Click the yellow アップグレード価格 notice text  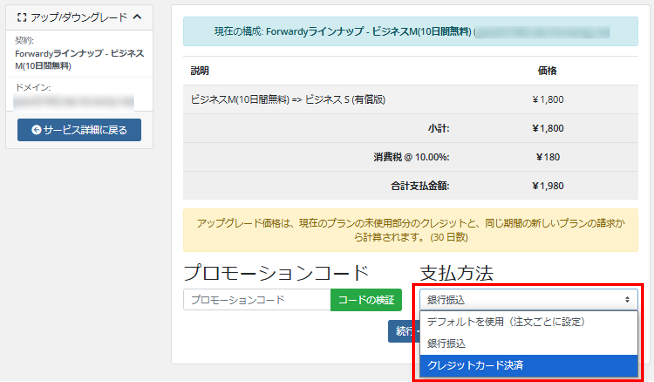[410, 230]
